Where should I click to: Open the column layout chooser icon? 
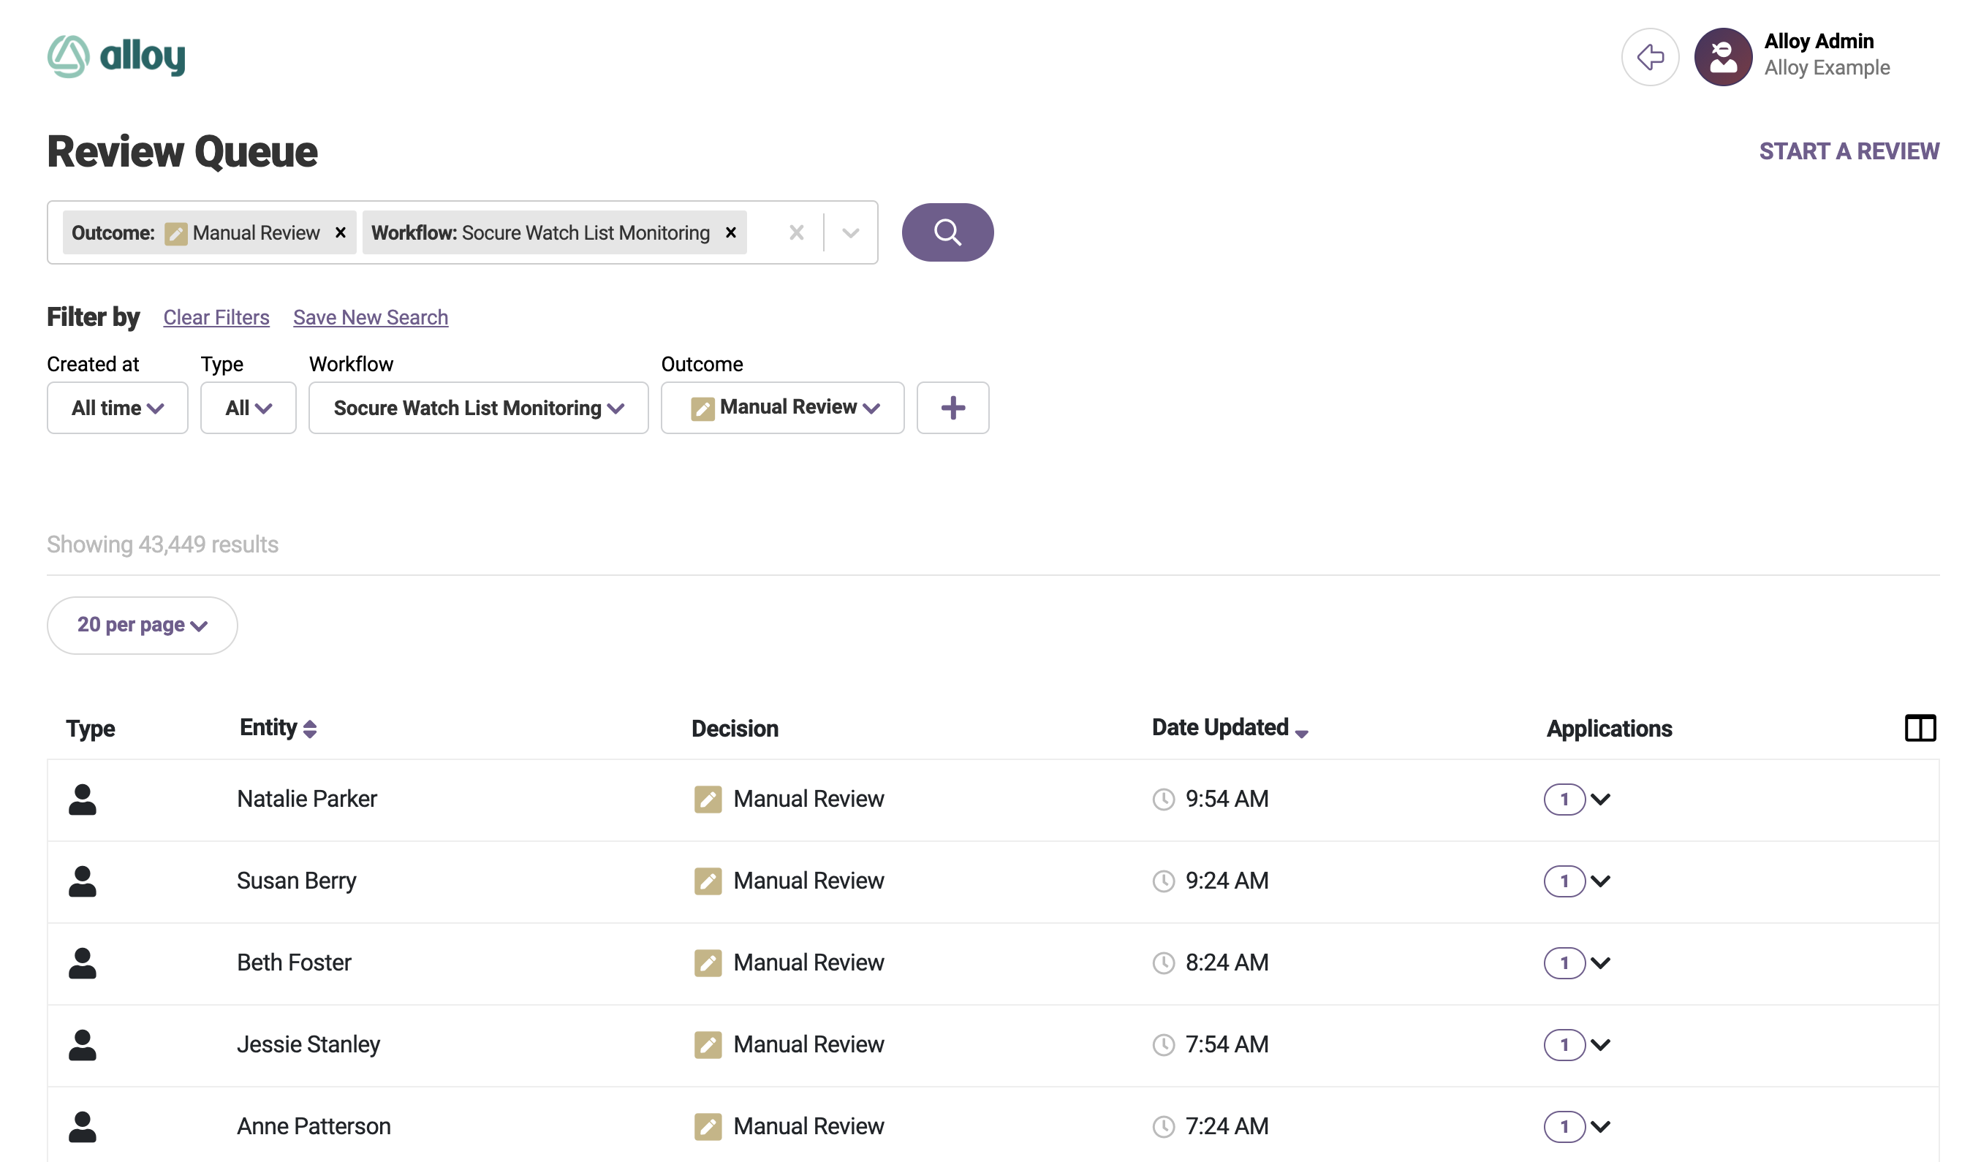pos(1920,727)
